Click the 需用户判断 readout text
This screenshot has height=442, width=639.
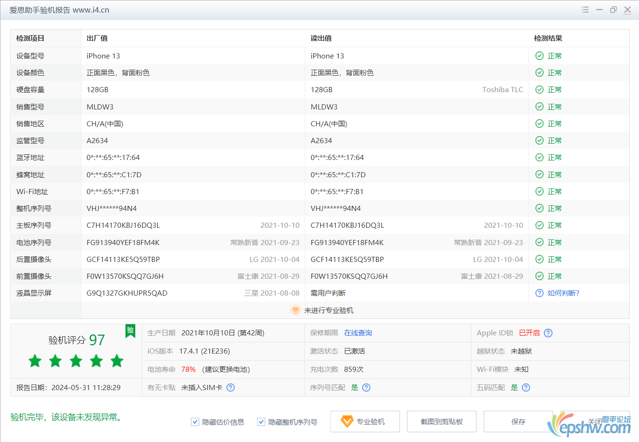tap(328, 293)
